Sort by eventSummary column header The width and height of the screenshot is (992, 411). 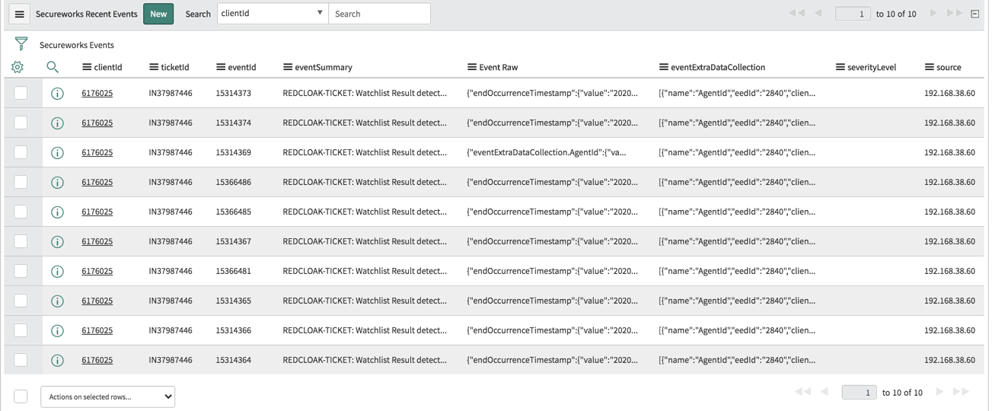click(x=324, y=67)
